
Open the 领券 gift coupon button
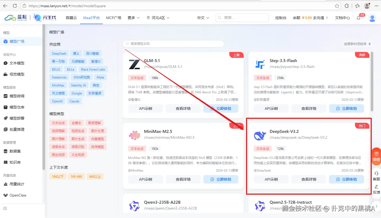(x=376, y=156)
